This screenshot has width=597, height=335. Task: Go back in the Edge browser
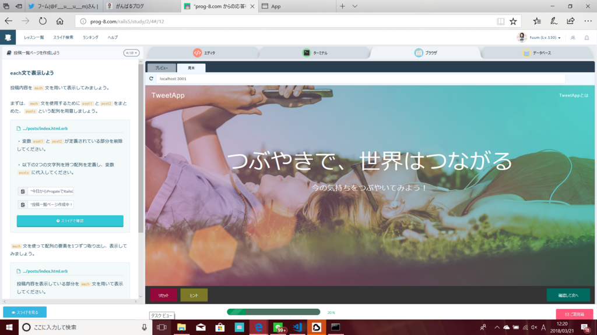pyautogui.click(x=8, y=22)
